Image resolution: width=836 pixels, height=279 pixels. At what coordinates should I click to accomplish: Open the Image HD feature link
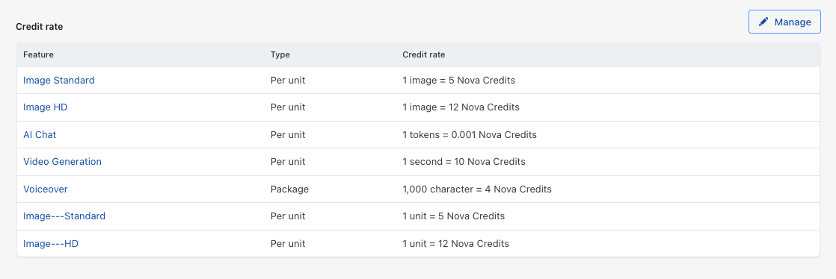pyautogui.click(x=46, y=107)
